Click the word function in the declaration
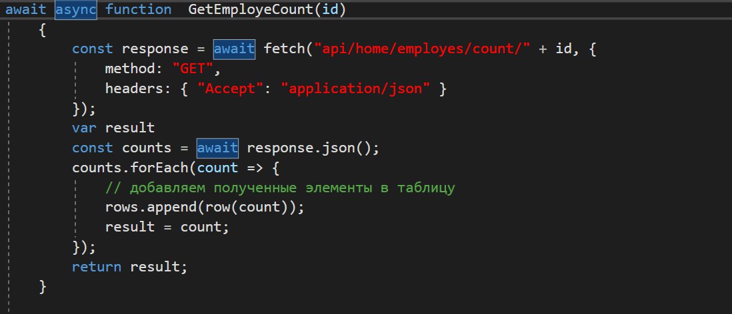Screen dimensions: 732x314 (x=138, y=10)
